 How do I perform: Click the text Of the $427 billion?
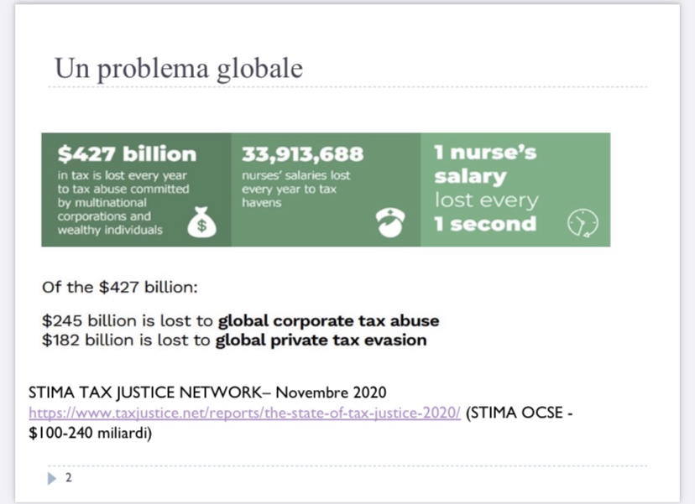coord(120,288)
